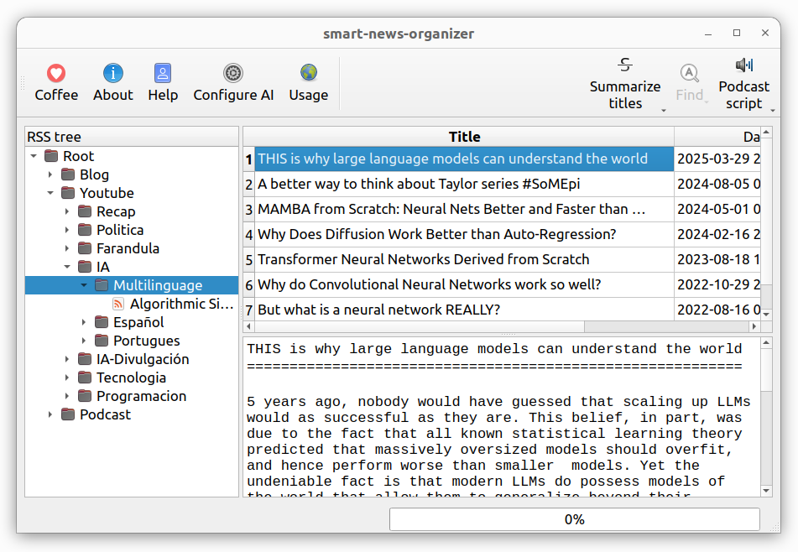Click the disabled Find tool
Image resolution: width=798 pixels, height=552 pixels.
point(691,81)
